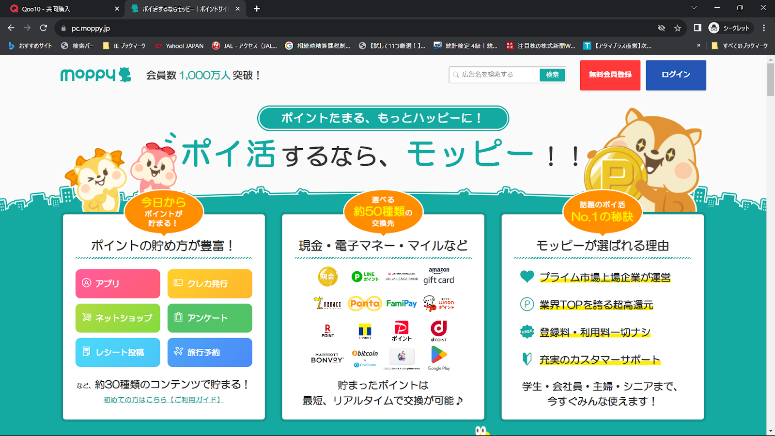This screenshot has height=436, width=775.
Task: Open a new tab with the plus button
Action: click(x=257, y=9)
